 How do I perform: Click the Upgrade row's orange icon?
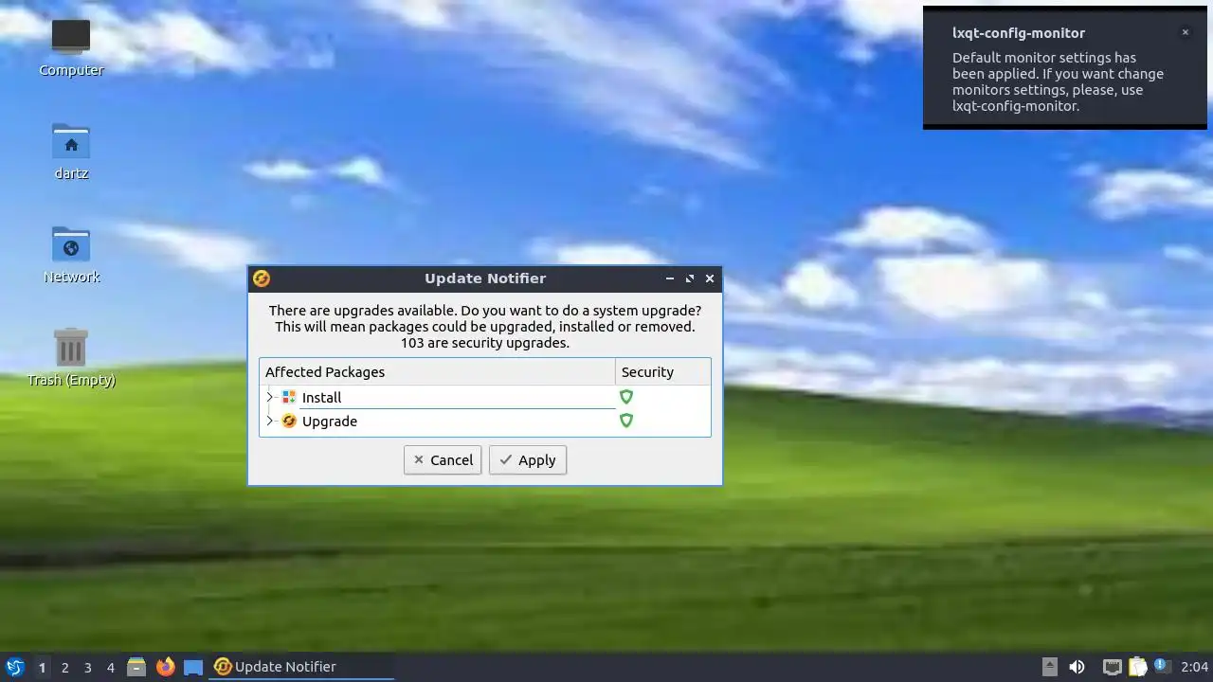[289, 421]
